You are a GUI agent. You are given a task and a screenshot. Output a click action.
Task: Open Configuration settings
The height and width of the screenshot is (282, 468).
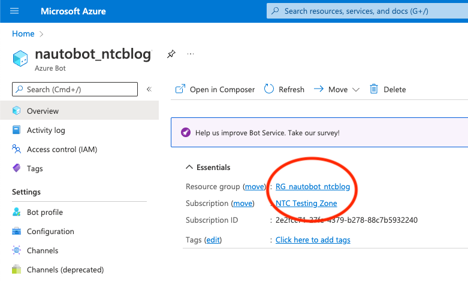50,231
